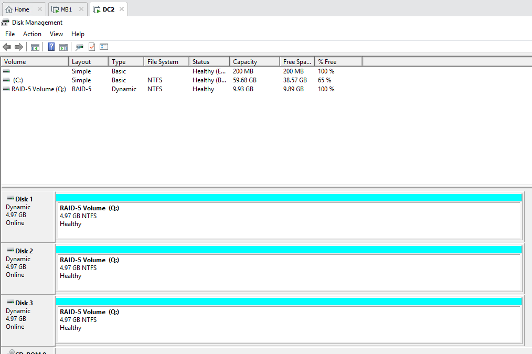532x354 pixels.
Task: Click the Forward arrow toolbar icon
Action: 19,47
